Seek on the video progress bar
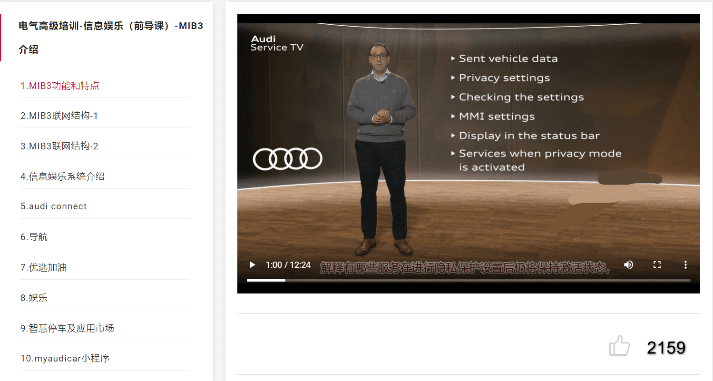 (468, 280)
